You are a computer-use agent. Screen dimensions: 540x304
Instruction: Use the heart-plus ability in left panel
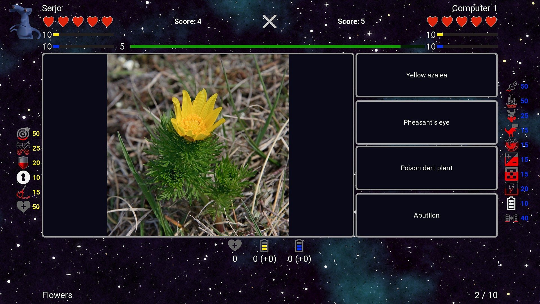pyautogui.click(x=23, y=207)
